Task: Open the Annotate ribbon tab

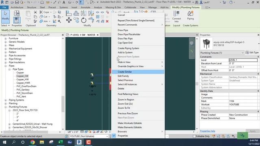Action: pos(85,7)
